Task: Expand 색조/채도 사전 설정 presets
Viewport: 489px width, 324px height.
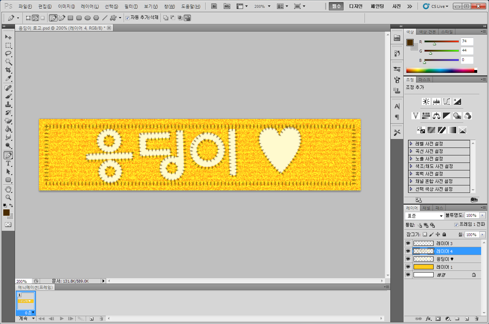Action: tap(411, 166)
